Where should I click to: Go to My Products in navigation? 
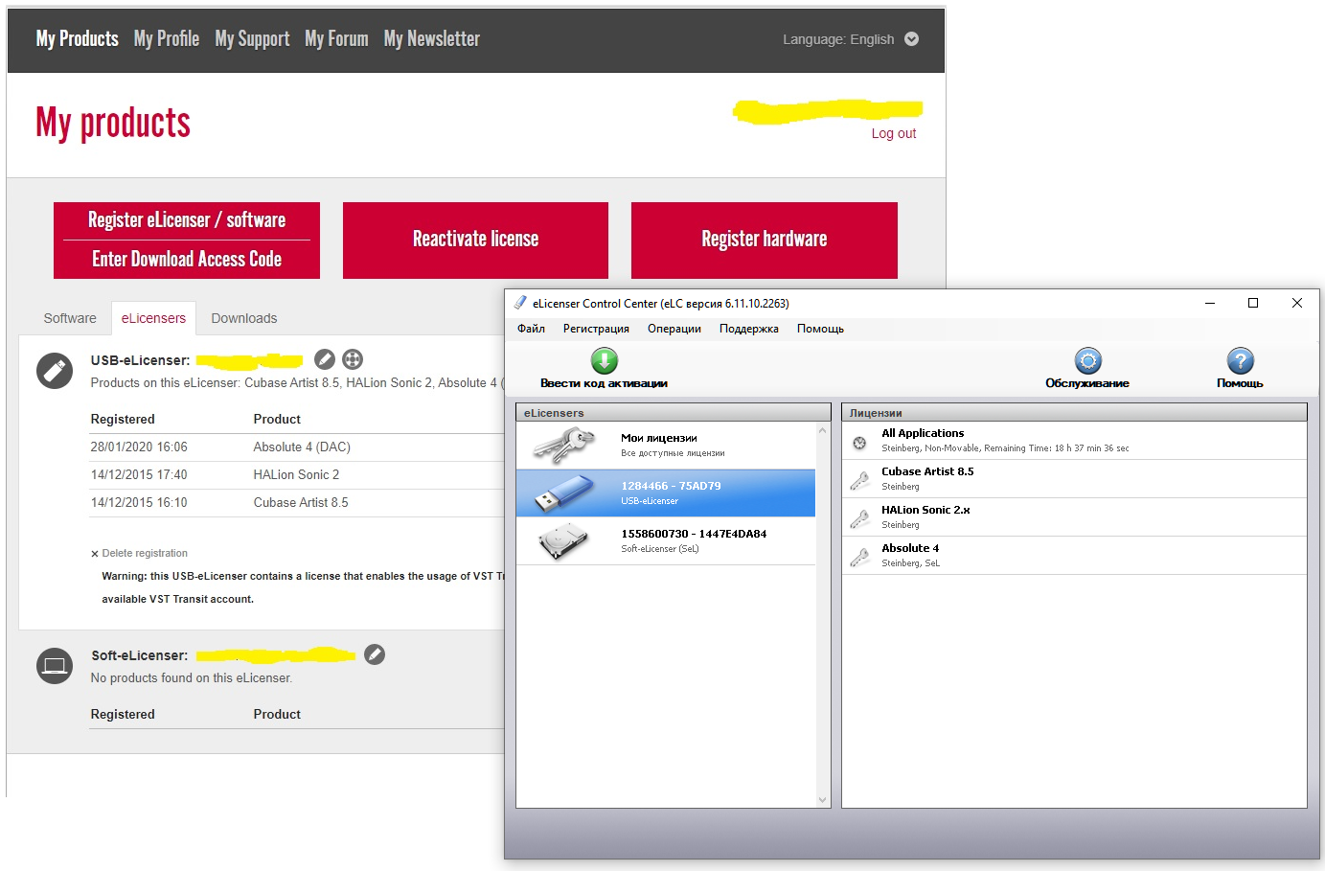coord(78,38)
